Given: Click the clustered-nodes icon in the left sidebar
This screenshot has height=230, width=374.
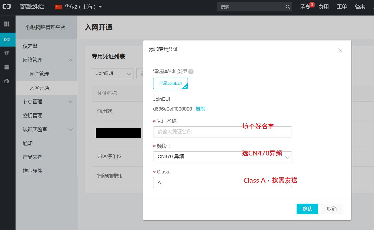Looking at the screenshot, I should pyautogui.click(x=7, y=53).
